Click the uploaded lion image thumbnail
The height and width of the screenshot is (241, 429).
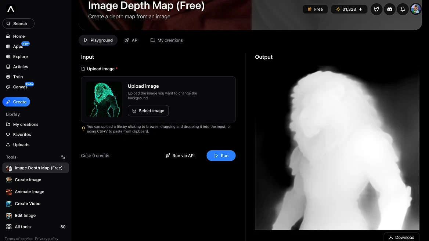[x=104, y=99]
